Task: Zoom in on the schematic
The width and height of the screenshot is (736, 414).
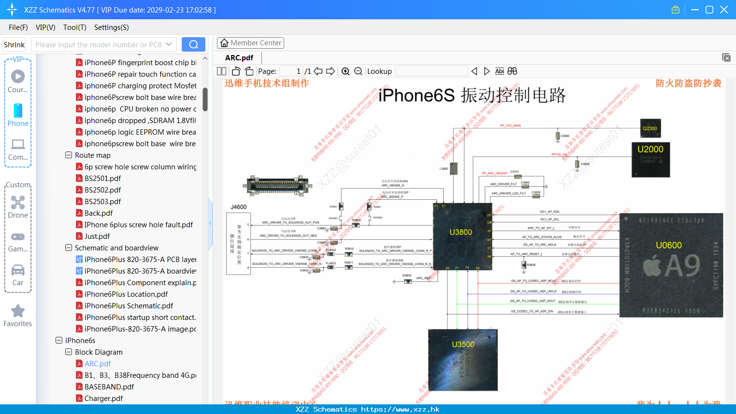Action: (346, 71)
